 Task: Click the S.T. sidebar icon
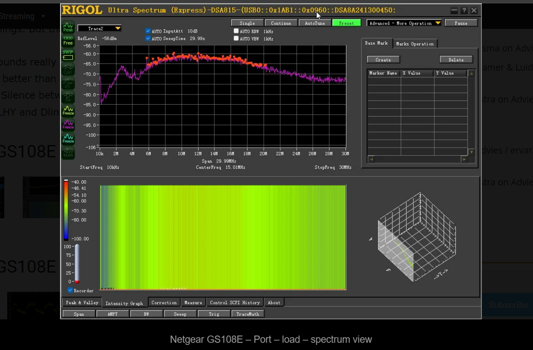tap(68, 83)
